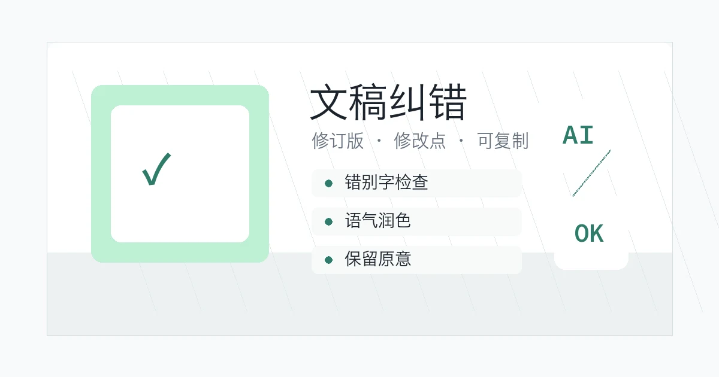Open the 修改点 subtitle item
The width and height of the screenshot is (719, 377).
click(x=420, y=141)
